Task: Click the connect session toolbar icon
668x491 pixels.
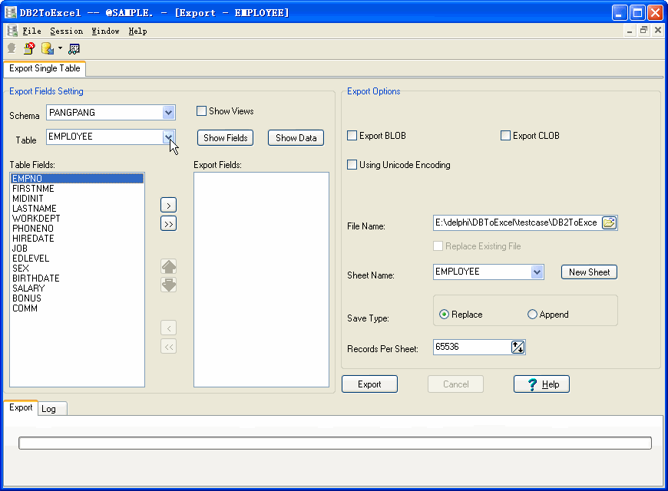Action: tap(12, 48)
